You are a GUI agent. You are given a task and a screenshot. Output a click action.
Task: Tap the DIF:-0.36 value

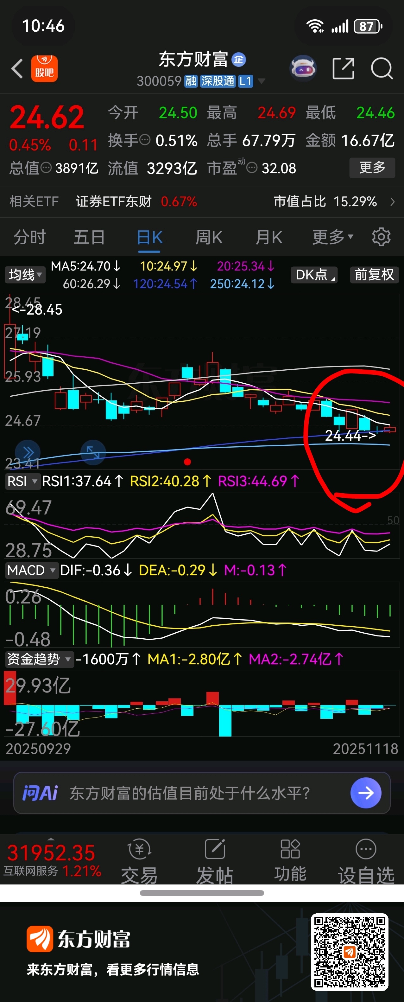[x=96, y=570]
